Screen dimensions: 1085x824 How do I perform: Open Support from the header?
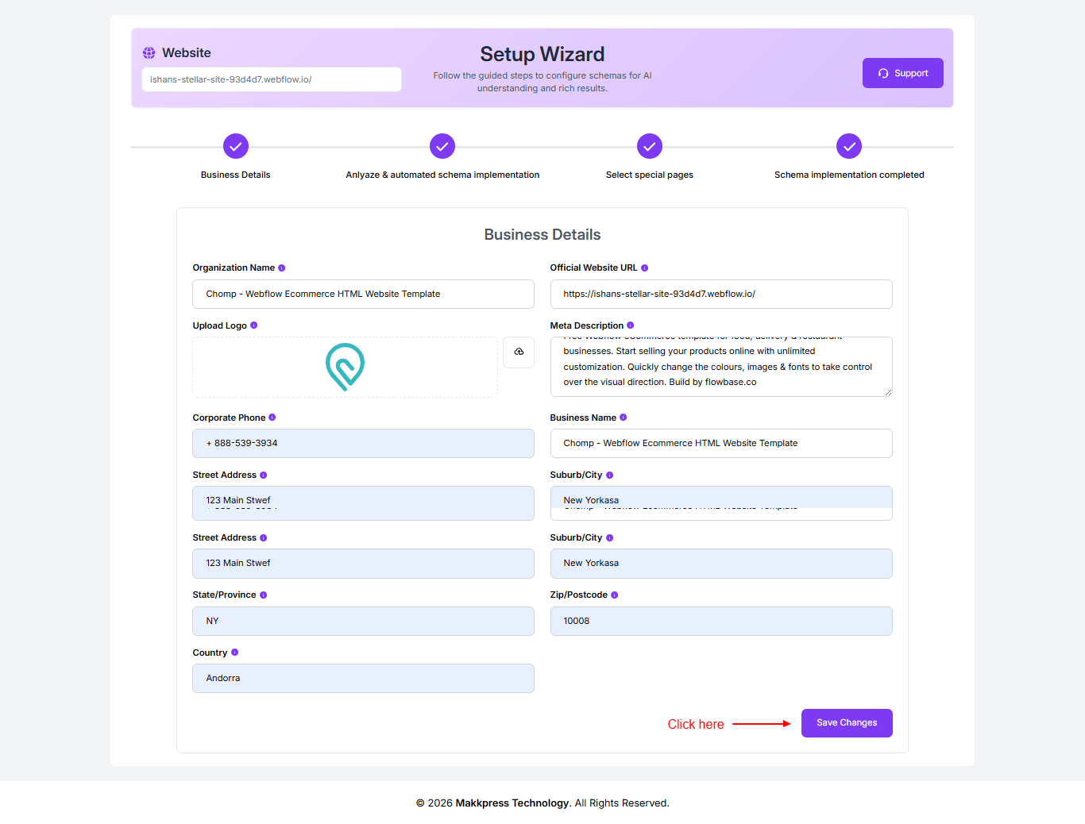click(902, 73)
